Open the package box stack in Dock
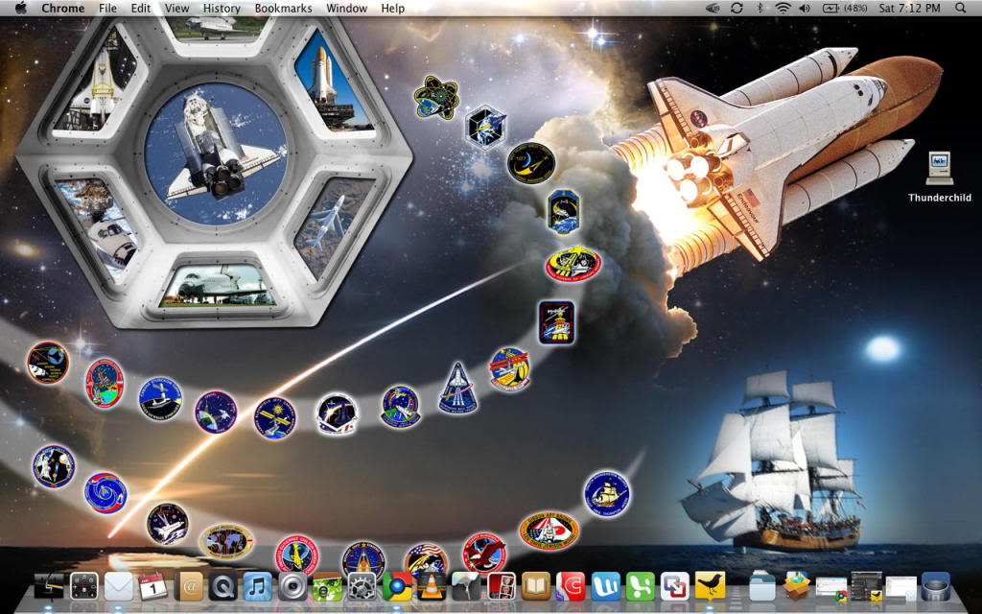Screen dimensions: 982x614 click(x=797, y=585)
